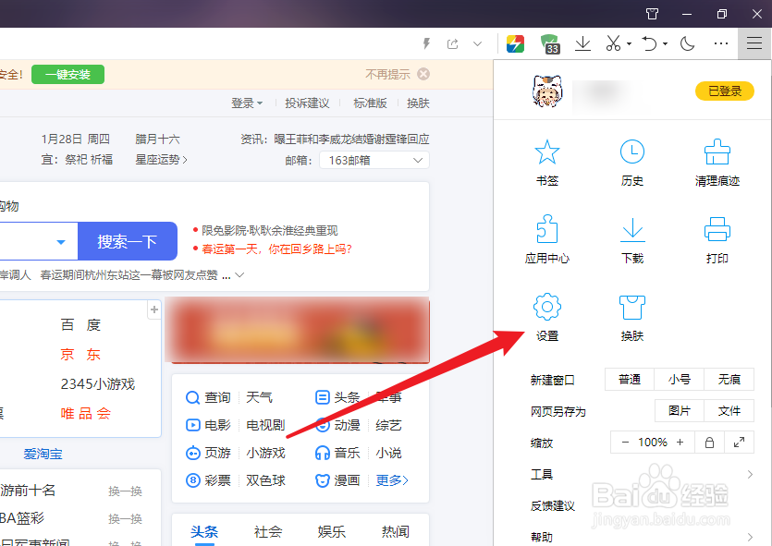Click the share page icon in address bar
772x546 pixels.
[452, 43]
